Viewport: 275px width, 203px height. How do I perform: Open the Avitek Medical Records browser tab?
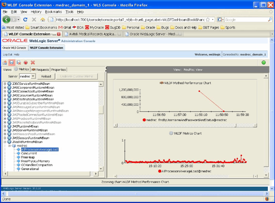(x=93, y=34)
